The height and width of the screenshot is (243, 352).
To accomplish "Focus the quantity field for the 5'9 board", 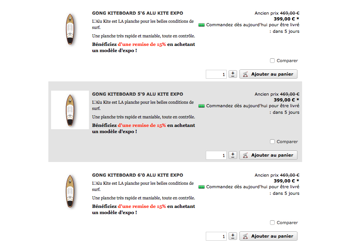I will click(x=216, y=155).
